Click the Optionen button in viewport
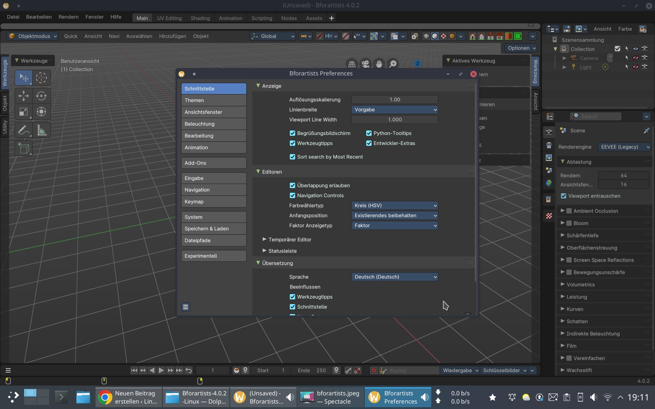Image resolution: width=655 pixels, height=409 pixels. tap(521, 48)
